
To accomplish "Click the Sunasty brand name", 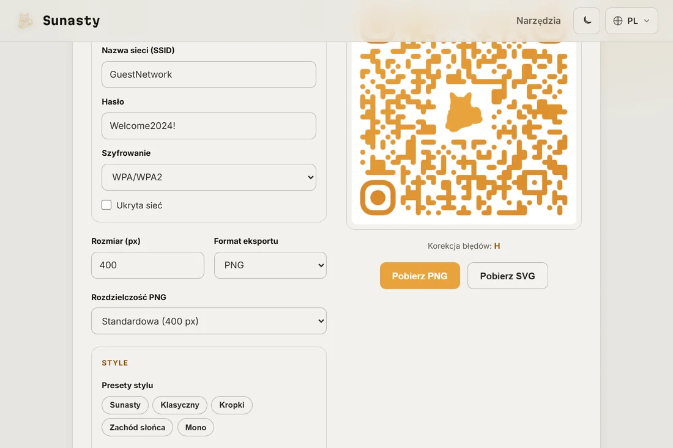I will point(71,21).
